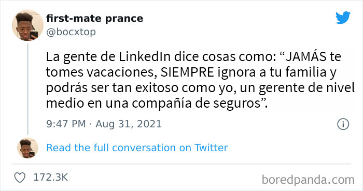Click the blue Twitter bird logo

(x=343, y=18)
